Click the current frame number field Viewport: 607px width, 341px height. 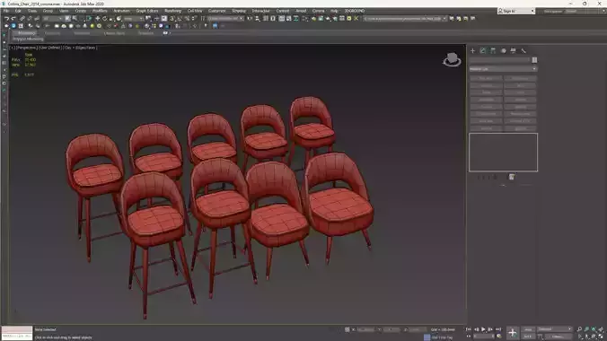pos(483,337)
